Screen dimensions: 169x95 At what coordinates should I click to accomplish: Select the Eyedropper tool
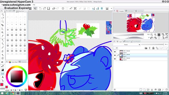(3, 36)
